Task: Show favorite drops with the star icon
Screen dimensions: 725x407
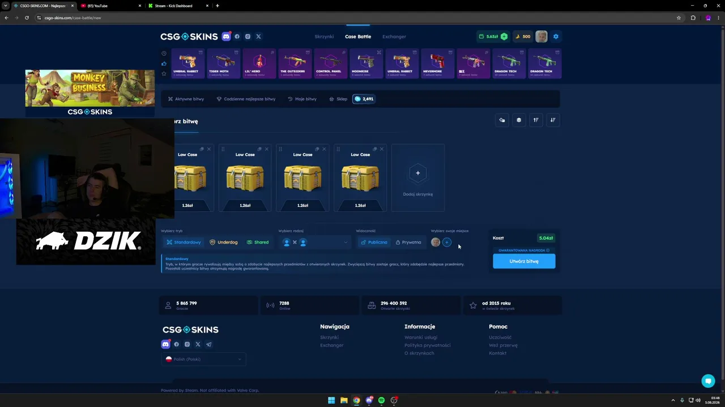Action: click(x=164, y=73)
